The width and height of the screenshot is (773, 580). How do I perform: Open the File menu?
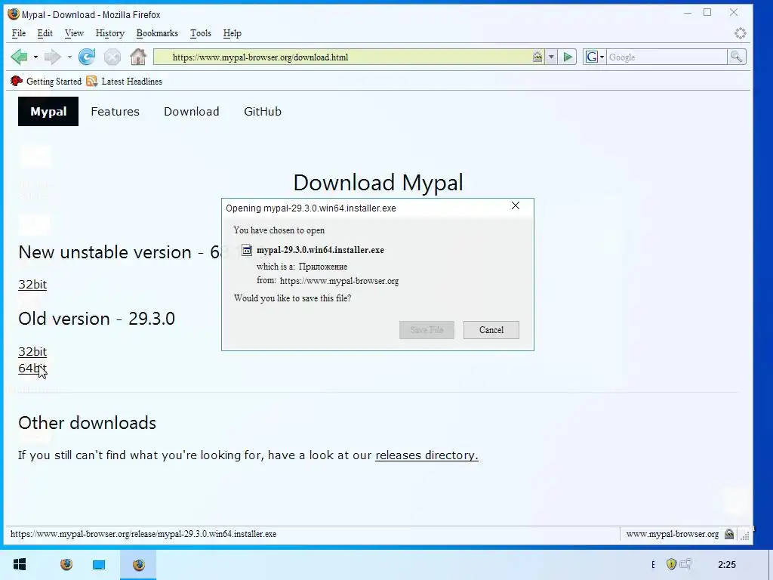point(19,33)
